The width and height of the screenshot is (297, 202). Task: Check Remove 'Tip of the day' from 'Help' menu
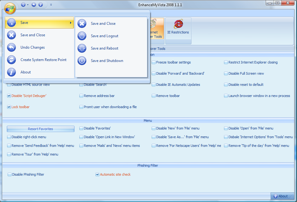(x=226, y=146)
